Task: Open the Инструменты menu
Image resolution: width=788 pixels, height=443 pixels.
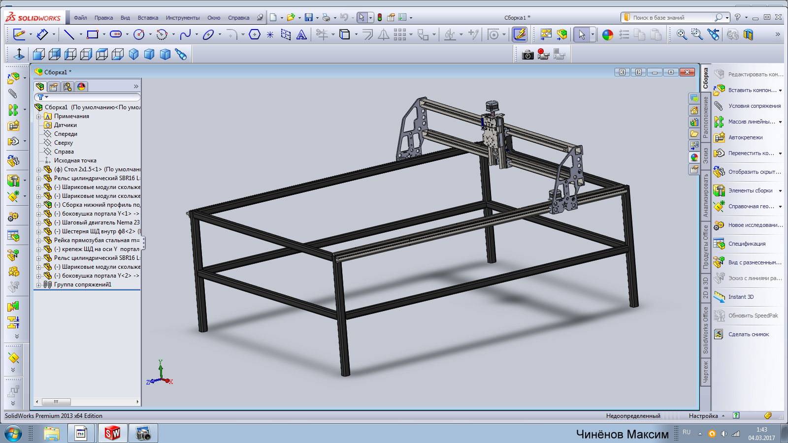Action: tap(183, 18)
